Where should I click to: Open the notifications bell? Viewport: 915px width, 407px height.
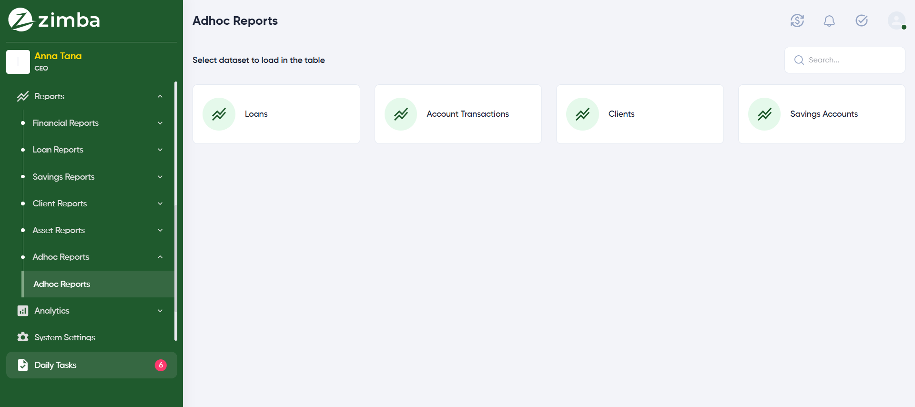(829, 20)
